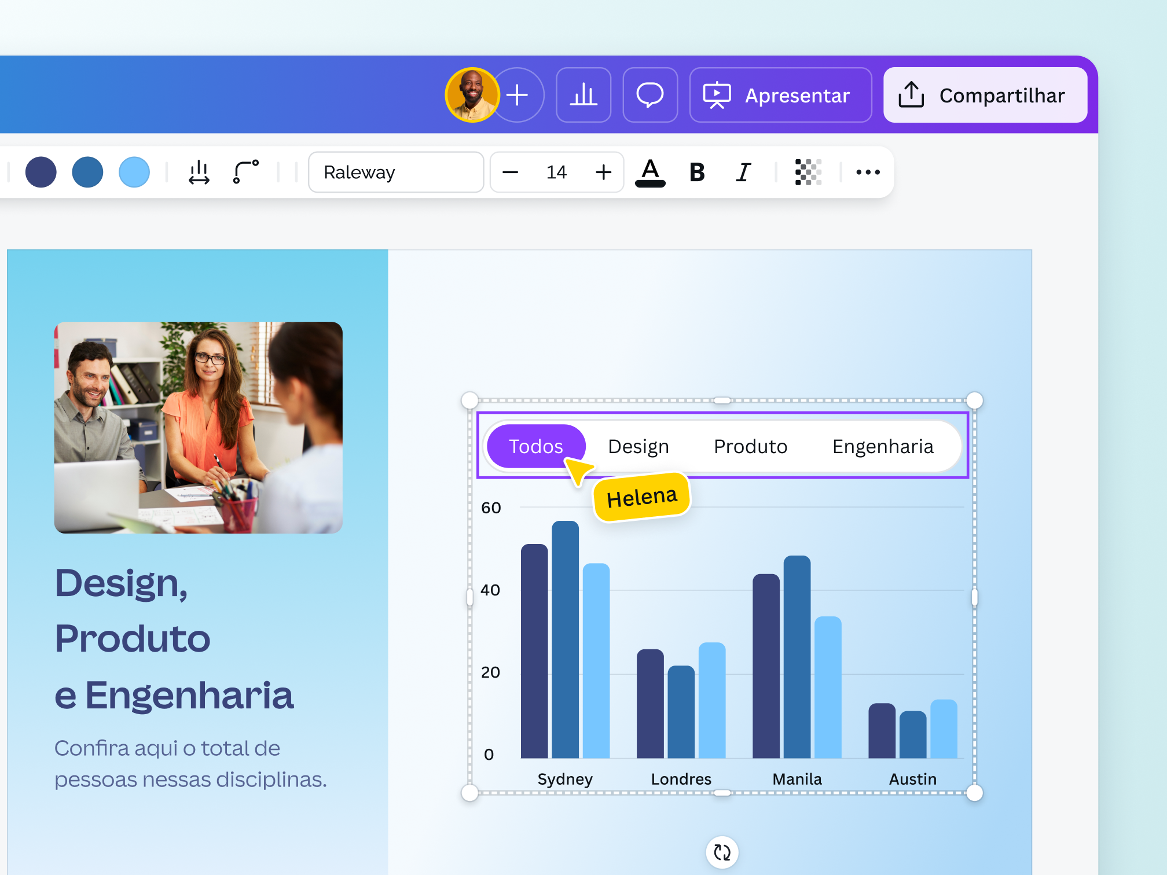The width and height of the screenshot is (1167, 875).
Task: Click Manila's light blue bar
Action: click(x=828, y=687)
